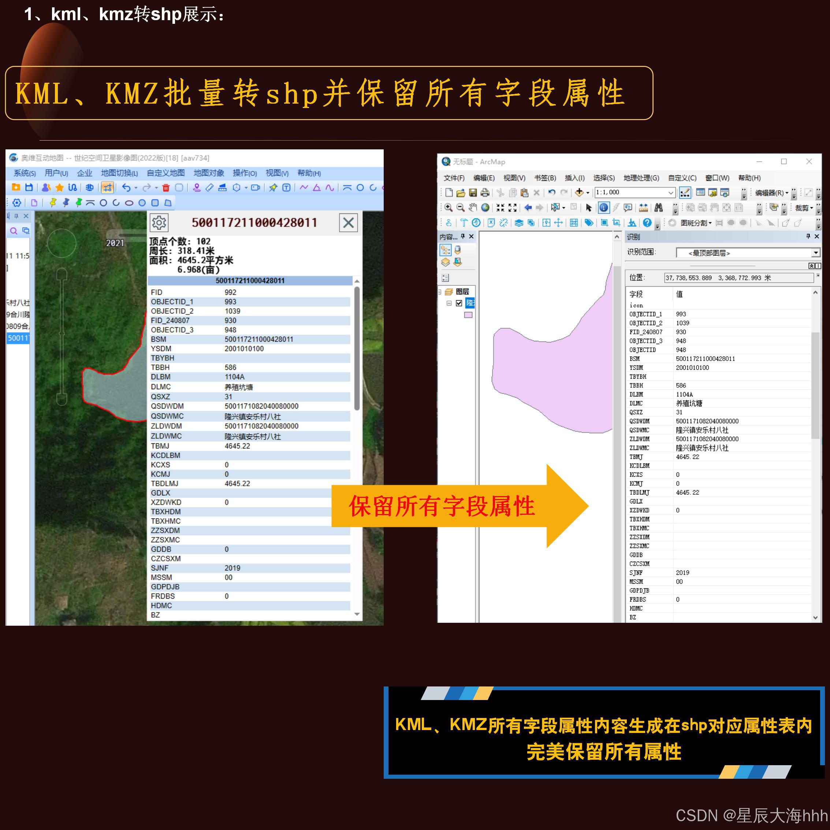Click the scrollbar down arrow in attribute popup
Viewport: 830px width, 830px height.
click(358, 614)
